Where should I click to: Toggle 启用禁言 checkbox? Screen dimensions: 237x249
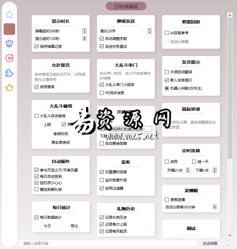(x=37, y=87)
